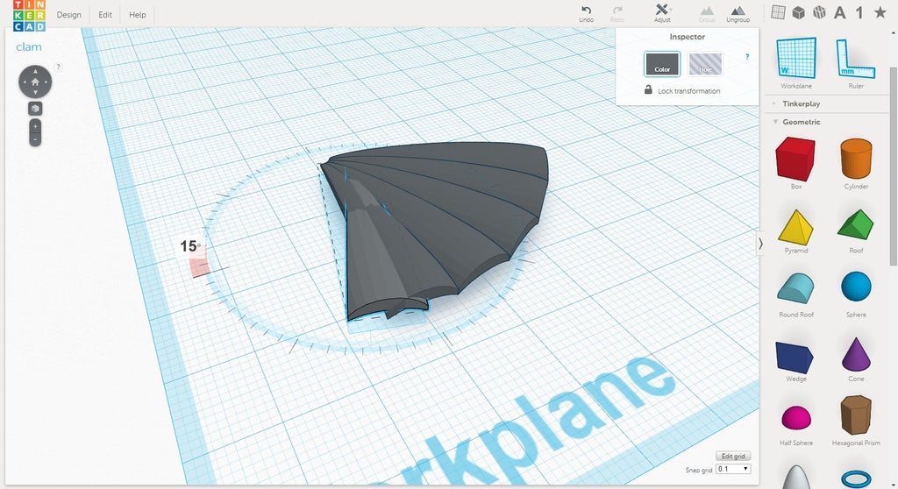Open the Edit menu
898x489 pixels.
105,15
